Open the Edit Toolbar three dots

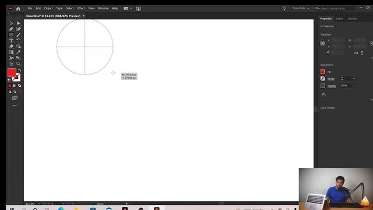pyautogui.click(x=15, y=105)
